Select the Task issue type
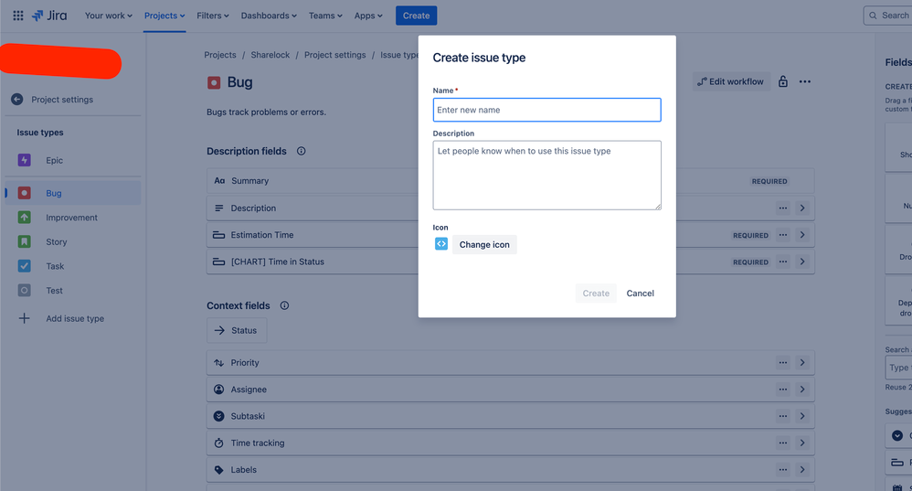 coord(73,266)
